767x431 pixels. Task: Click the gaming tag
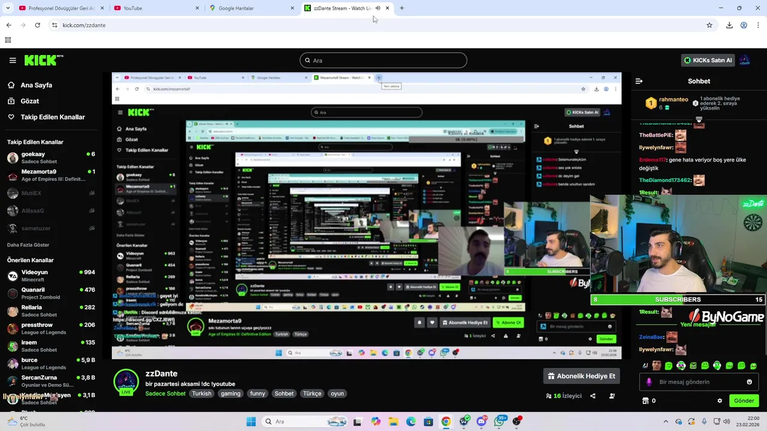pos(231,393)
